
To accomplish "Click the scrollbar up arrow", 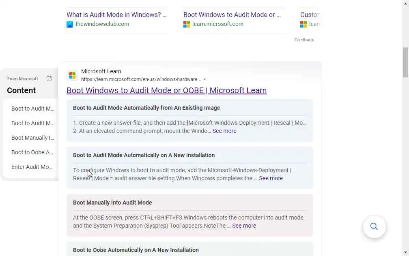I will tap(405, 3).
